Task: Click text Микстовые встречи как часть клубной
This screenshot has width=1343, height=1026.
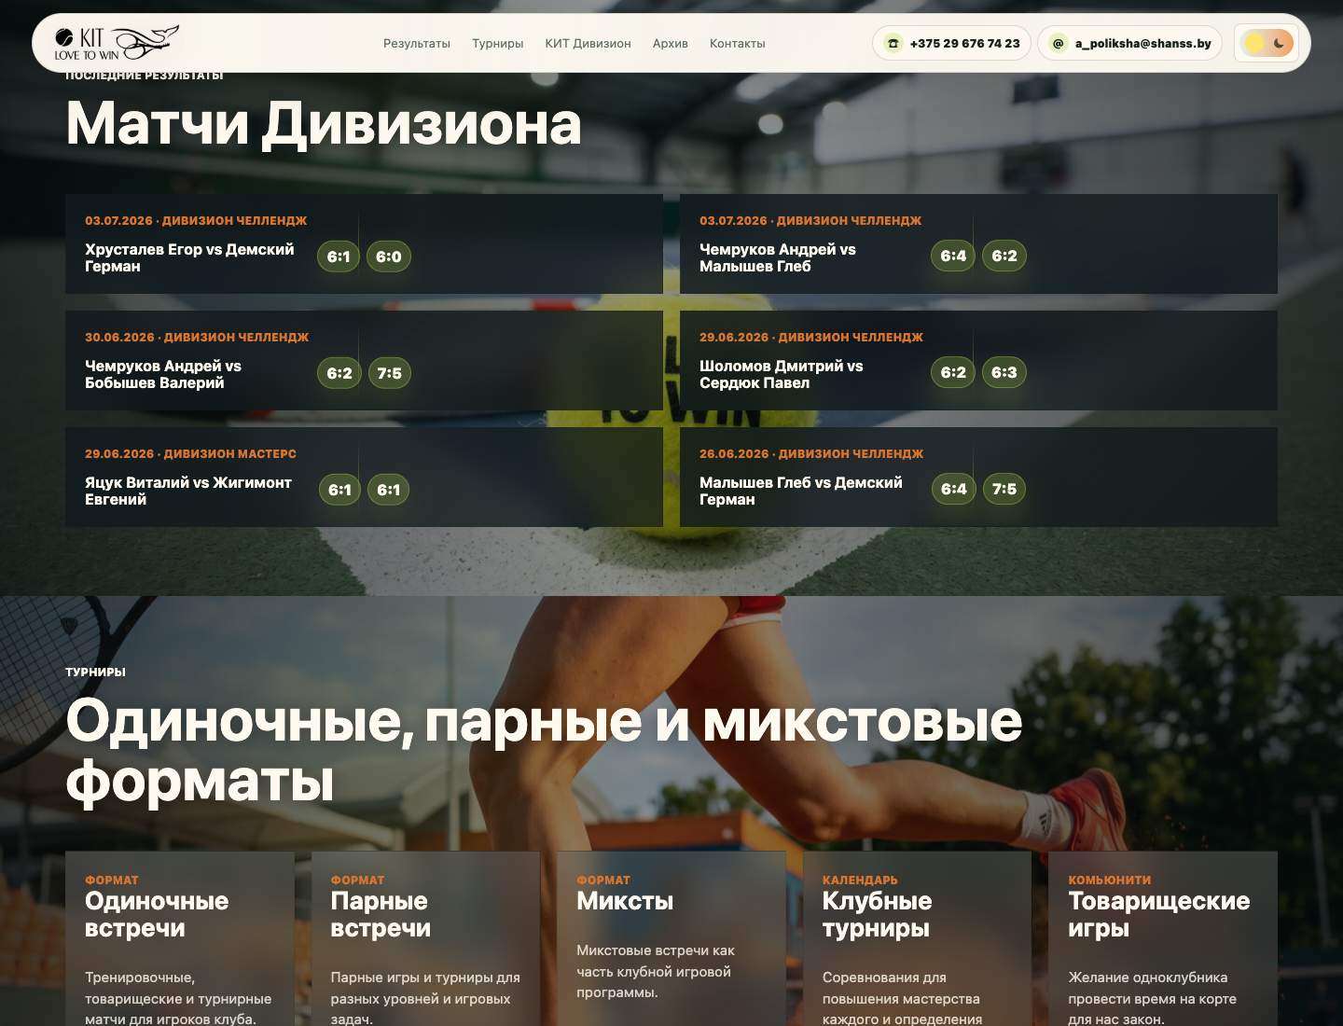Action: click(656, 971)
